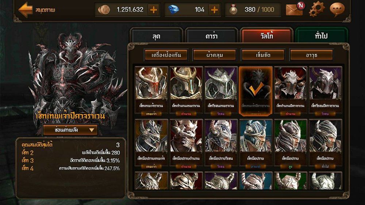The image size is (365, 205).
Task: Select the checked เซ็ทเทพเจ้าปีศาจราเวน set
Action: coord(255,91)
